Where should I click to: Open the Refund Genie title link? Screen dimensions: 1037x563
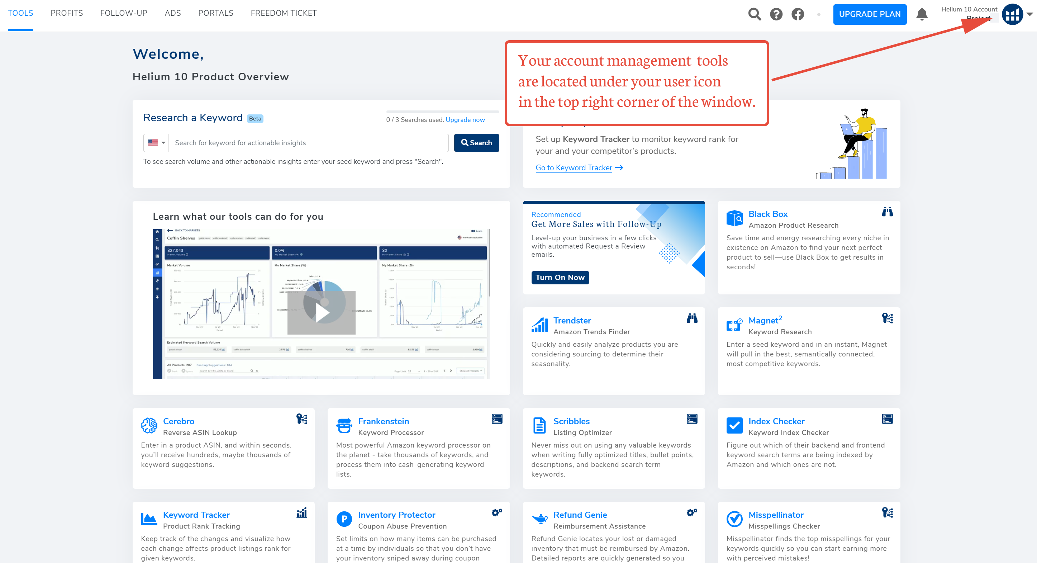(x=580, y=514)
